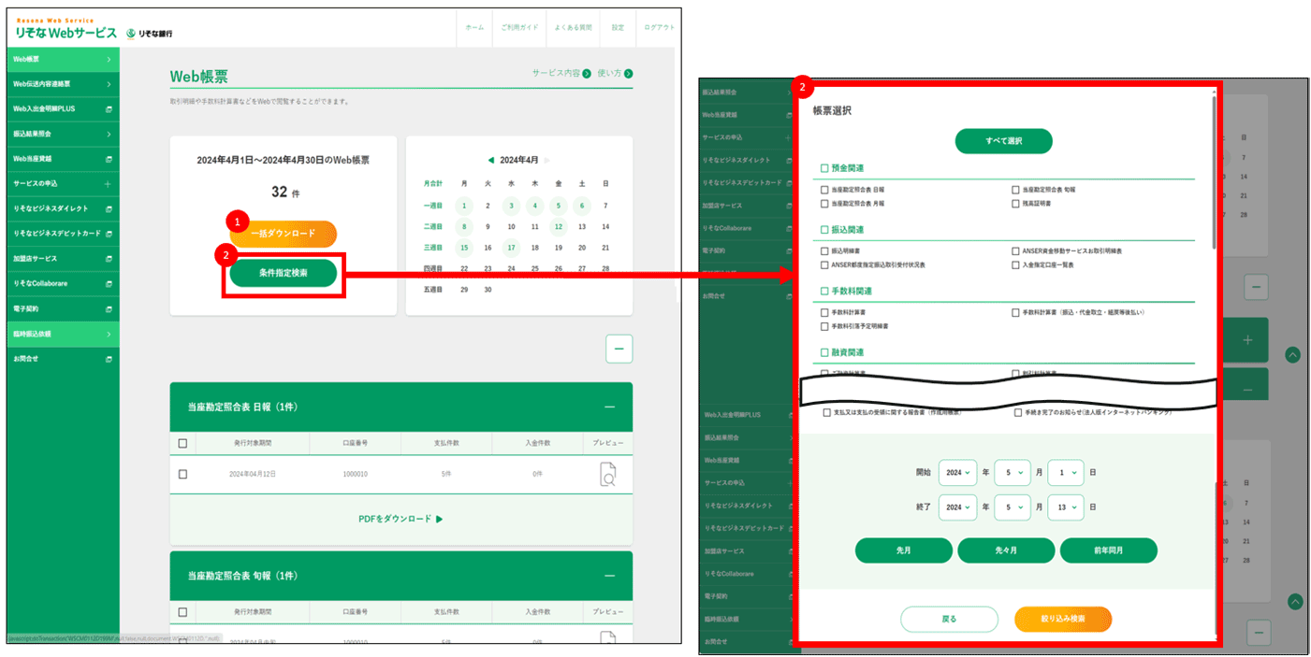Click the 絞り込み検索 button

pyautogui.click(x=1063, y=619)
